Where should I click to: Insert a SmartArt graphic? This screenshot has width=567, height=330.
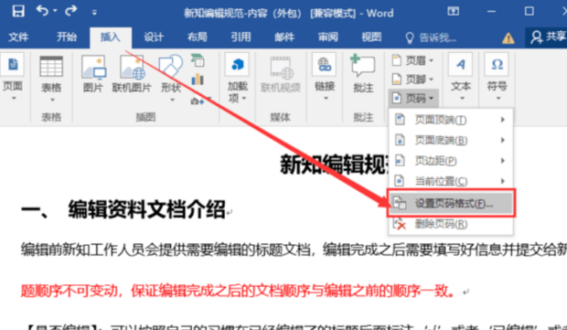[x=198, y=60]
